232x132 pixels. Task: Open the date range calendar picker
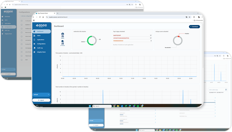[226, 90]
